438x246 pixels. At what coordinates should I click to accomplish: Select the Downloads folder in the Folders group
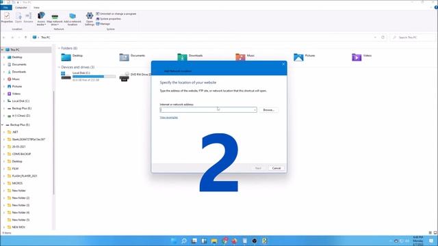[190, 57]
